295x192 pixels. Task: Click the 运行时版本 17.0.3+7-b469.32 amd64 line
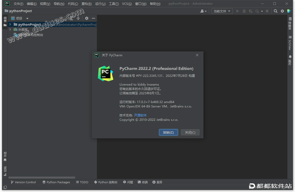(147, 102)
